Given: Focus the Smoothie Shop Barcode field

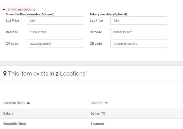Looking at the screenshot, I should point(55,32).
